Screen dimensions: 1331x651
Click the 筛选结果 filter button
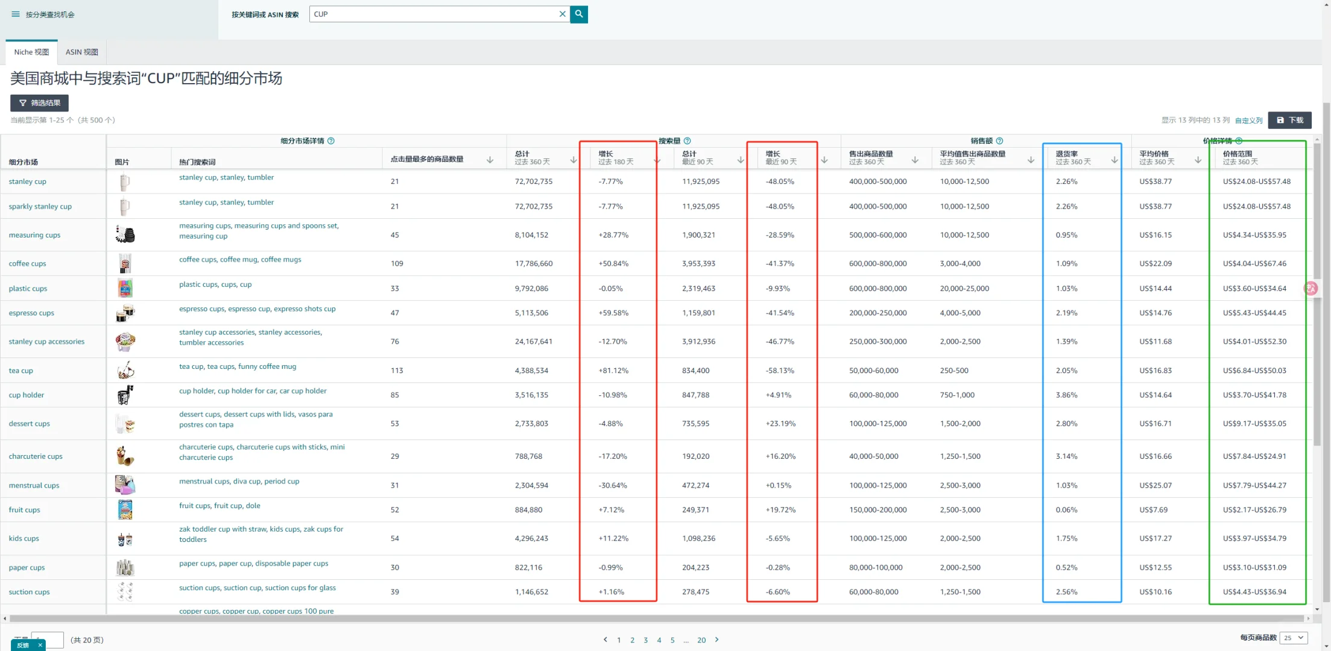tap(39, 103)
